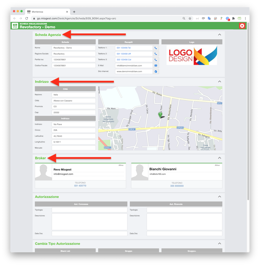Click the green map marker pin
The width and height of the screenshot is (260, 266).
[160, 115]
